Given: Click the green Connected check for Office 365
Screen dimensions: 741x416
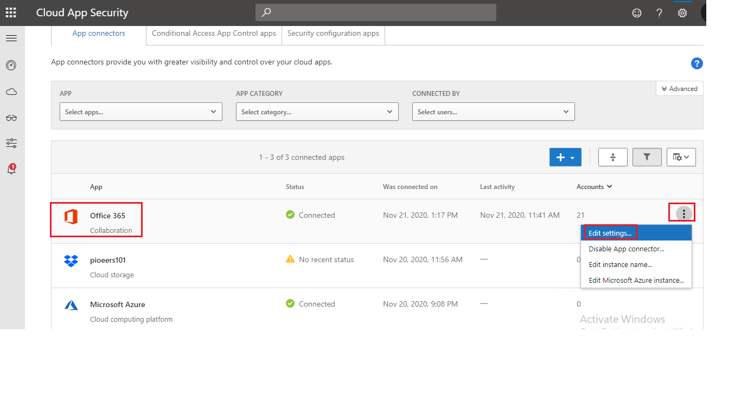Looking at the screenshot, I should tap(290, 215).
